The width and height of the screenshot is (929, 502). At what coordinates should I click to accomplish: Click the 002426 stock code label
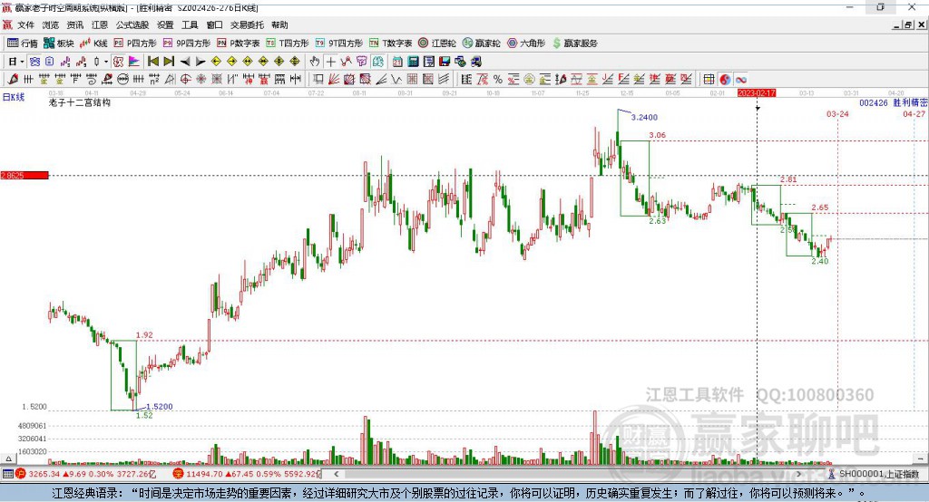[x=874, y=102]
